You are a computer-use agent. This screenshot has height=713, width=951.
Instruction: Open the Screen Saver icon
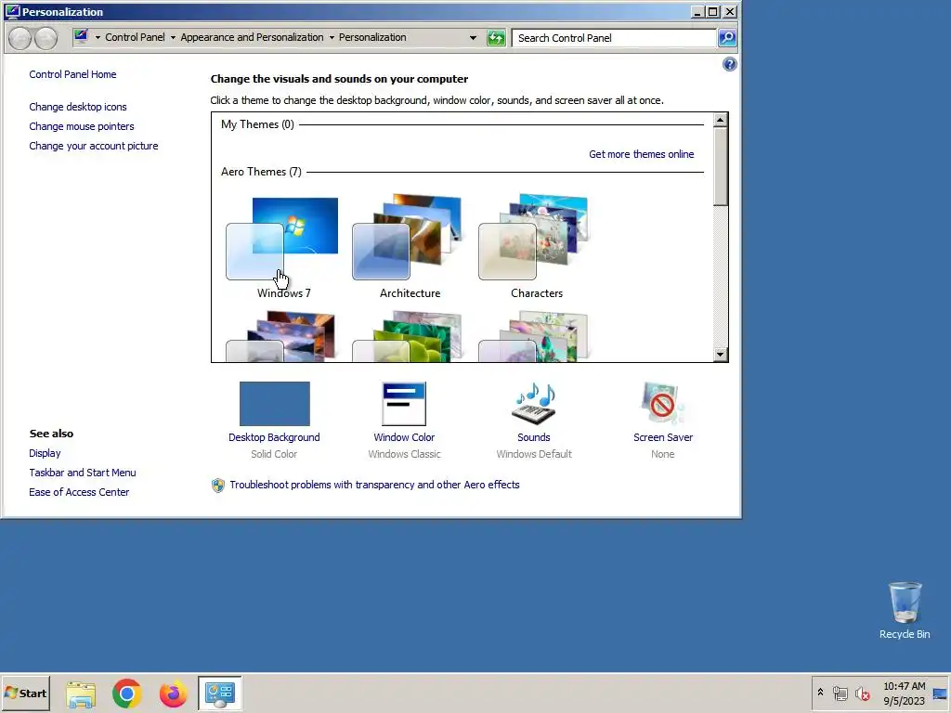pyautogui.click(x=662, y=404)
